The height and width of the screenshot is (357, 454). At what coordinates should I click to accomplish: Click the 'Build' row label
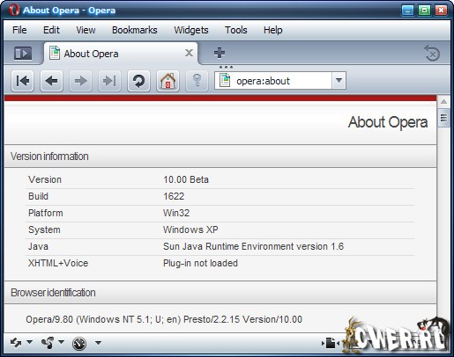click(x=38, y=196)
